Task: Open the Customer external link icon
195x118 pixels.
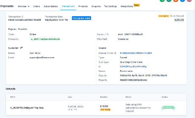Action: (x=21, y=48)
